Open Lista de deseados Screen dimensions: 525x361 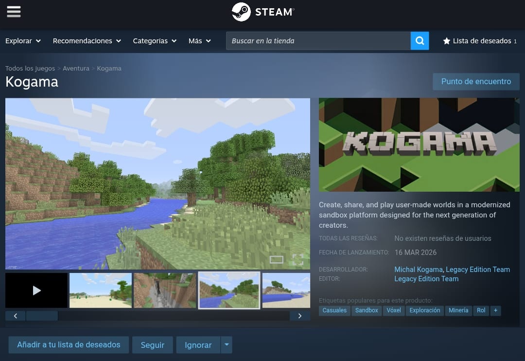480,41
